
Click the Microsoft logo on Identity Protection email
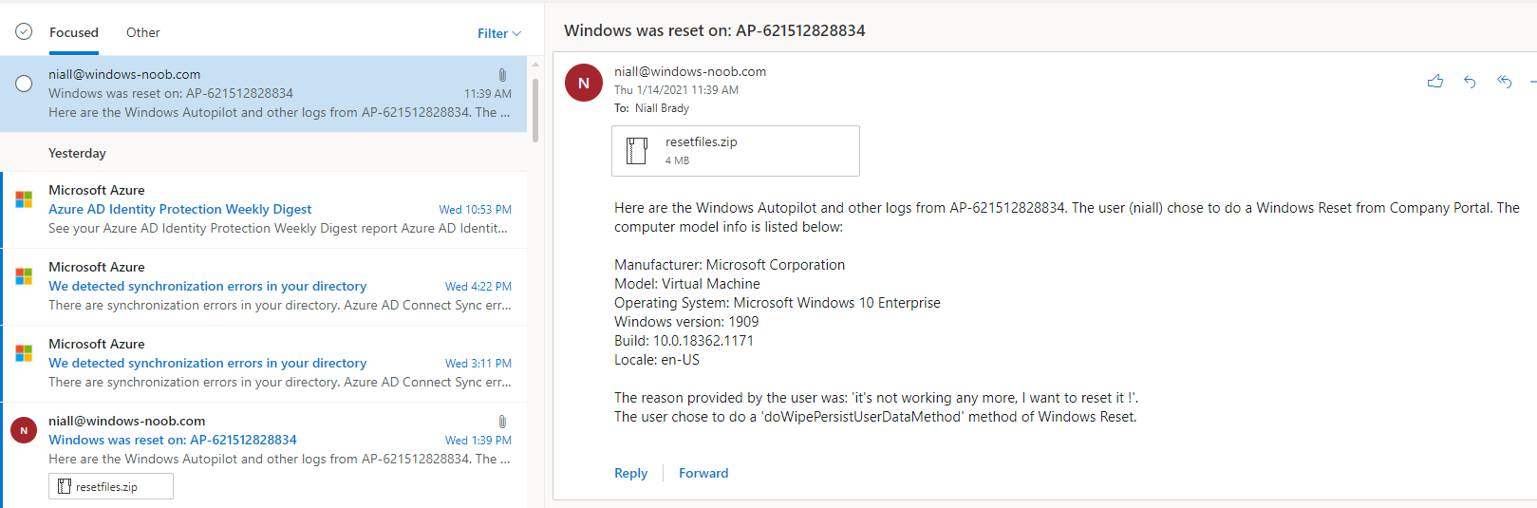(x=24, y=199)
